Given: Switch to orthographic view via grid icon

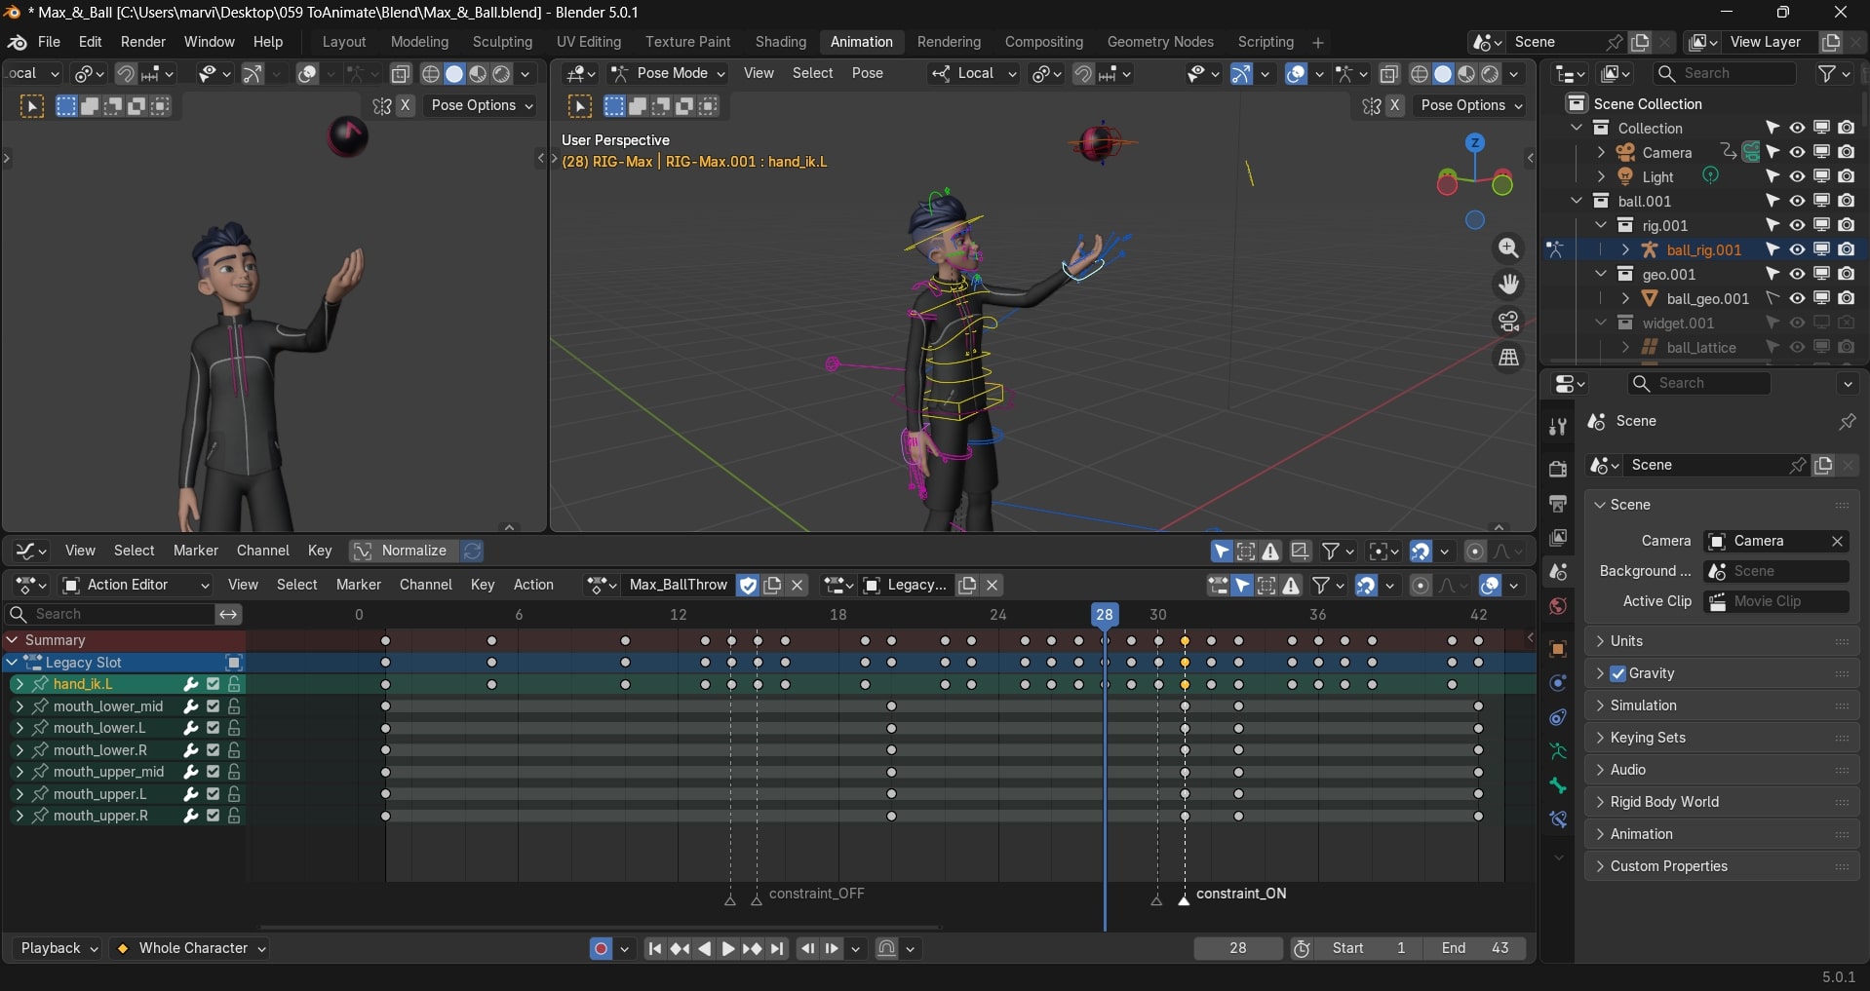Looking at the screenshot, I should (1508, 358).
